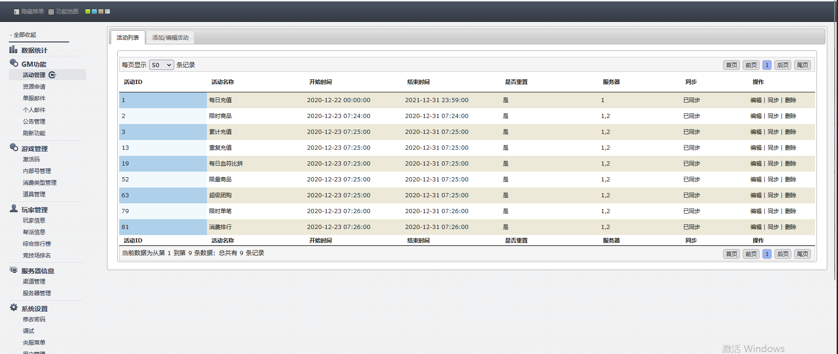This screenshot has width=838, height=354.
Task: Open 公告管理 in the sidebar
Action: [x=34, y=122]
